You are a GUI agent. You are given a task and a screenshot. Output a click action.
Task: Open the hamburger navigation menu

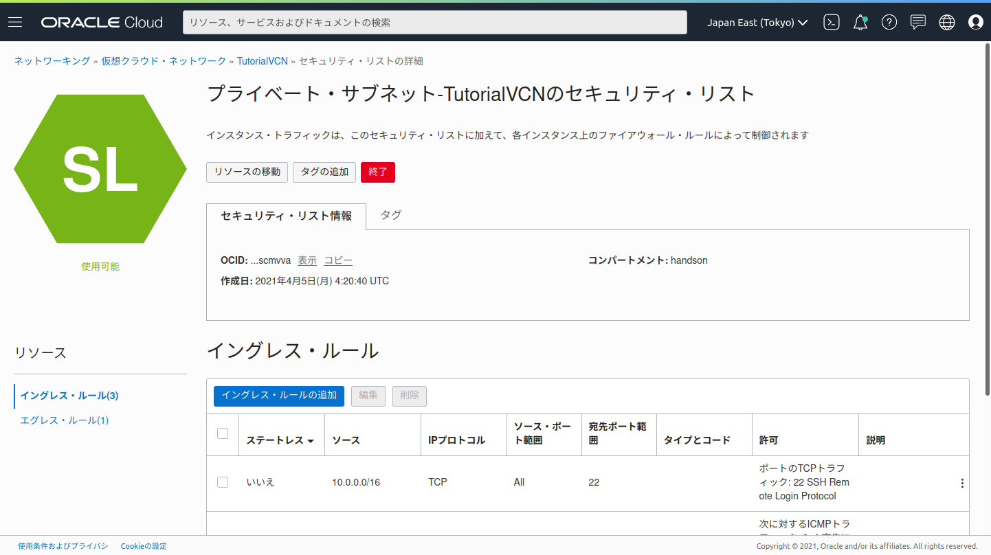15,22
